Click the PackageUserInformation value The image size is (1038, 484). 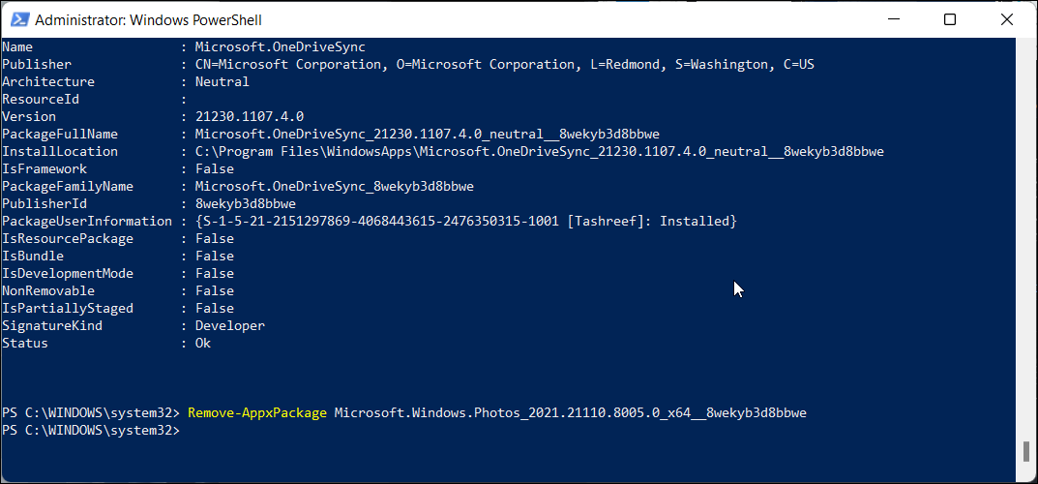[465, 221]
